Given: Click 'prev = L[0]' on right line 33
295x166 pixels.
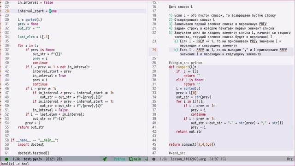Looking at the screenshot, I should [x=186, y=93].
